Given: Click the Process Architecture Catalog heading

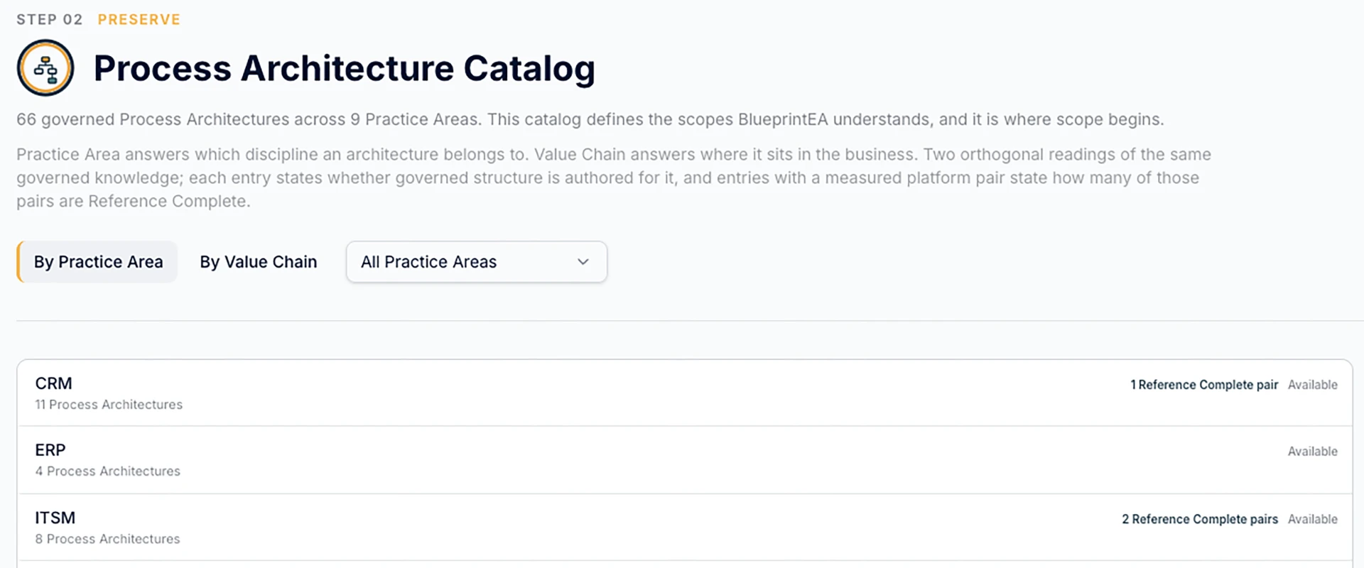Looking at the screenshot, I should (345, 69).
